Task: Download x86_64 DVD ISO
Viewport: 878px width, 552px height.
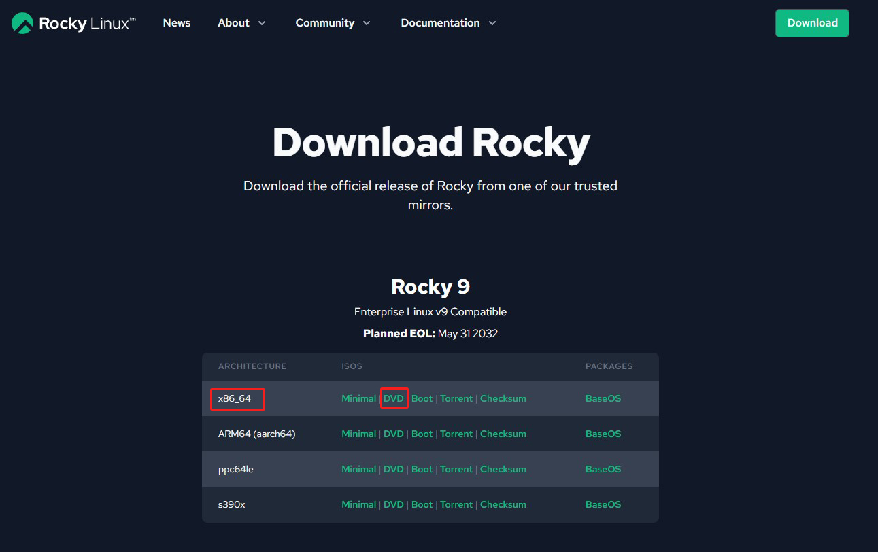Action: click(x=394, y=398)
